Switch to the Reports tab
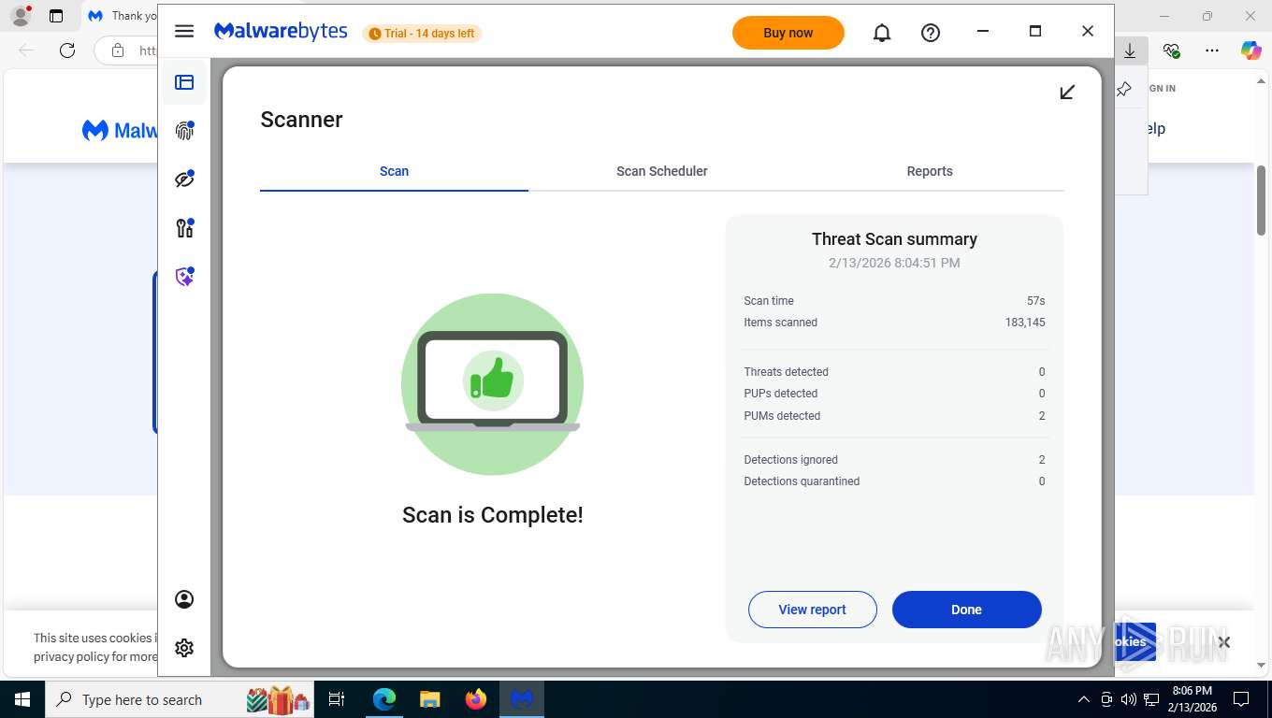1272x718 pixels. coord(930,171)
